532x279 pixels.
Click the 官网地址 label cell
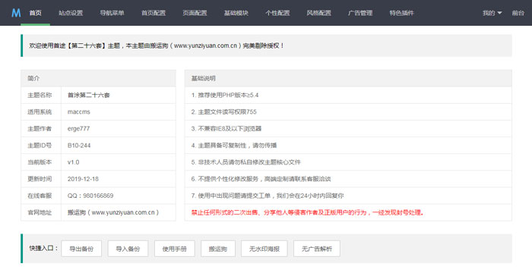pyautogui.click(x=41, y=212)
